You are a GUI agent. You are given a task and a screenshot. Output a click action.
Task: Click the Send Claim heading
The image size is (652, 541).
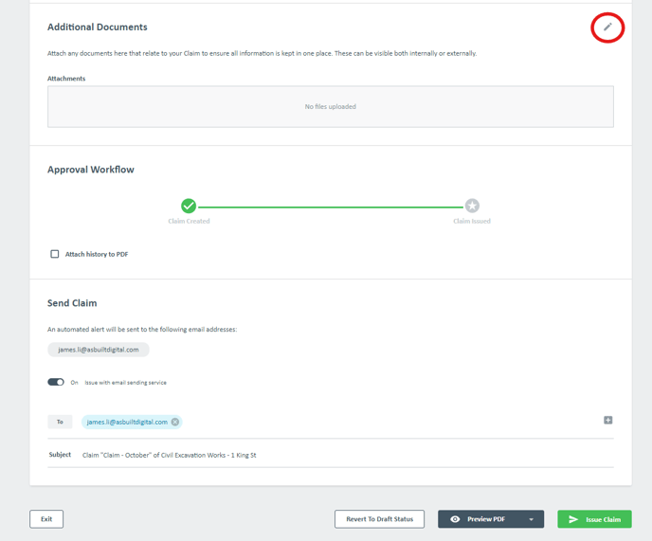(72, 303)
